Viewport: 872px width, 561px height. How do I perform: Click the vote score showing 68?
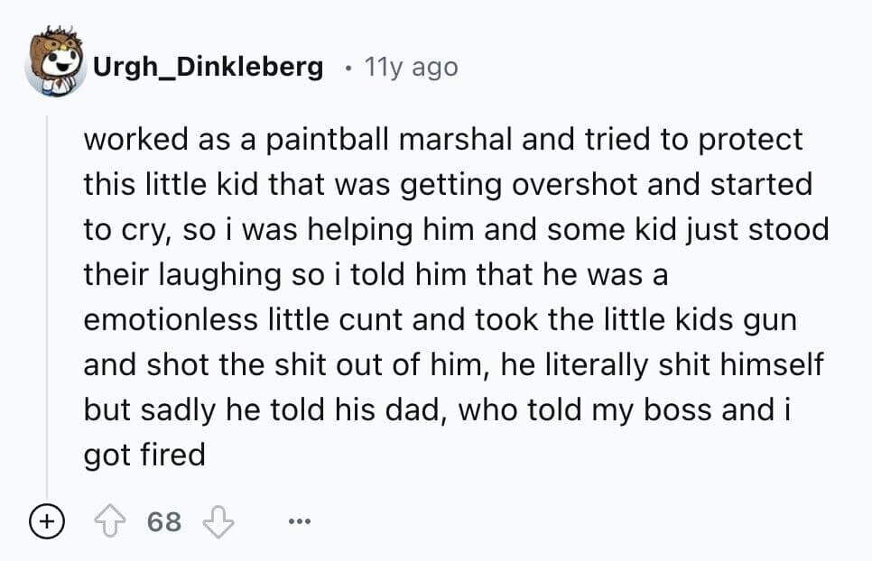pos(164,521)
